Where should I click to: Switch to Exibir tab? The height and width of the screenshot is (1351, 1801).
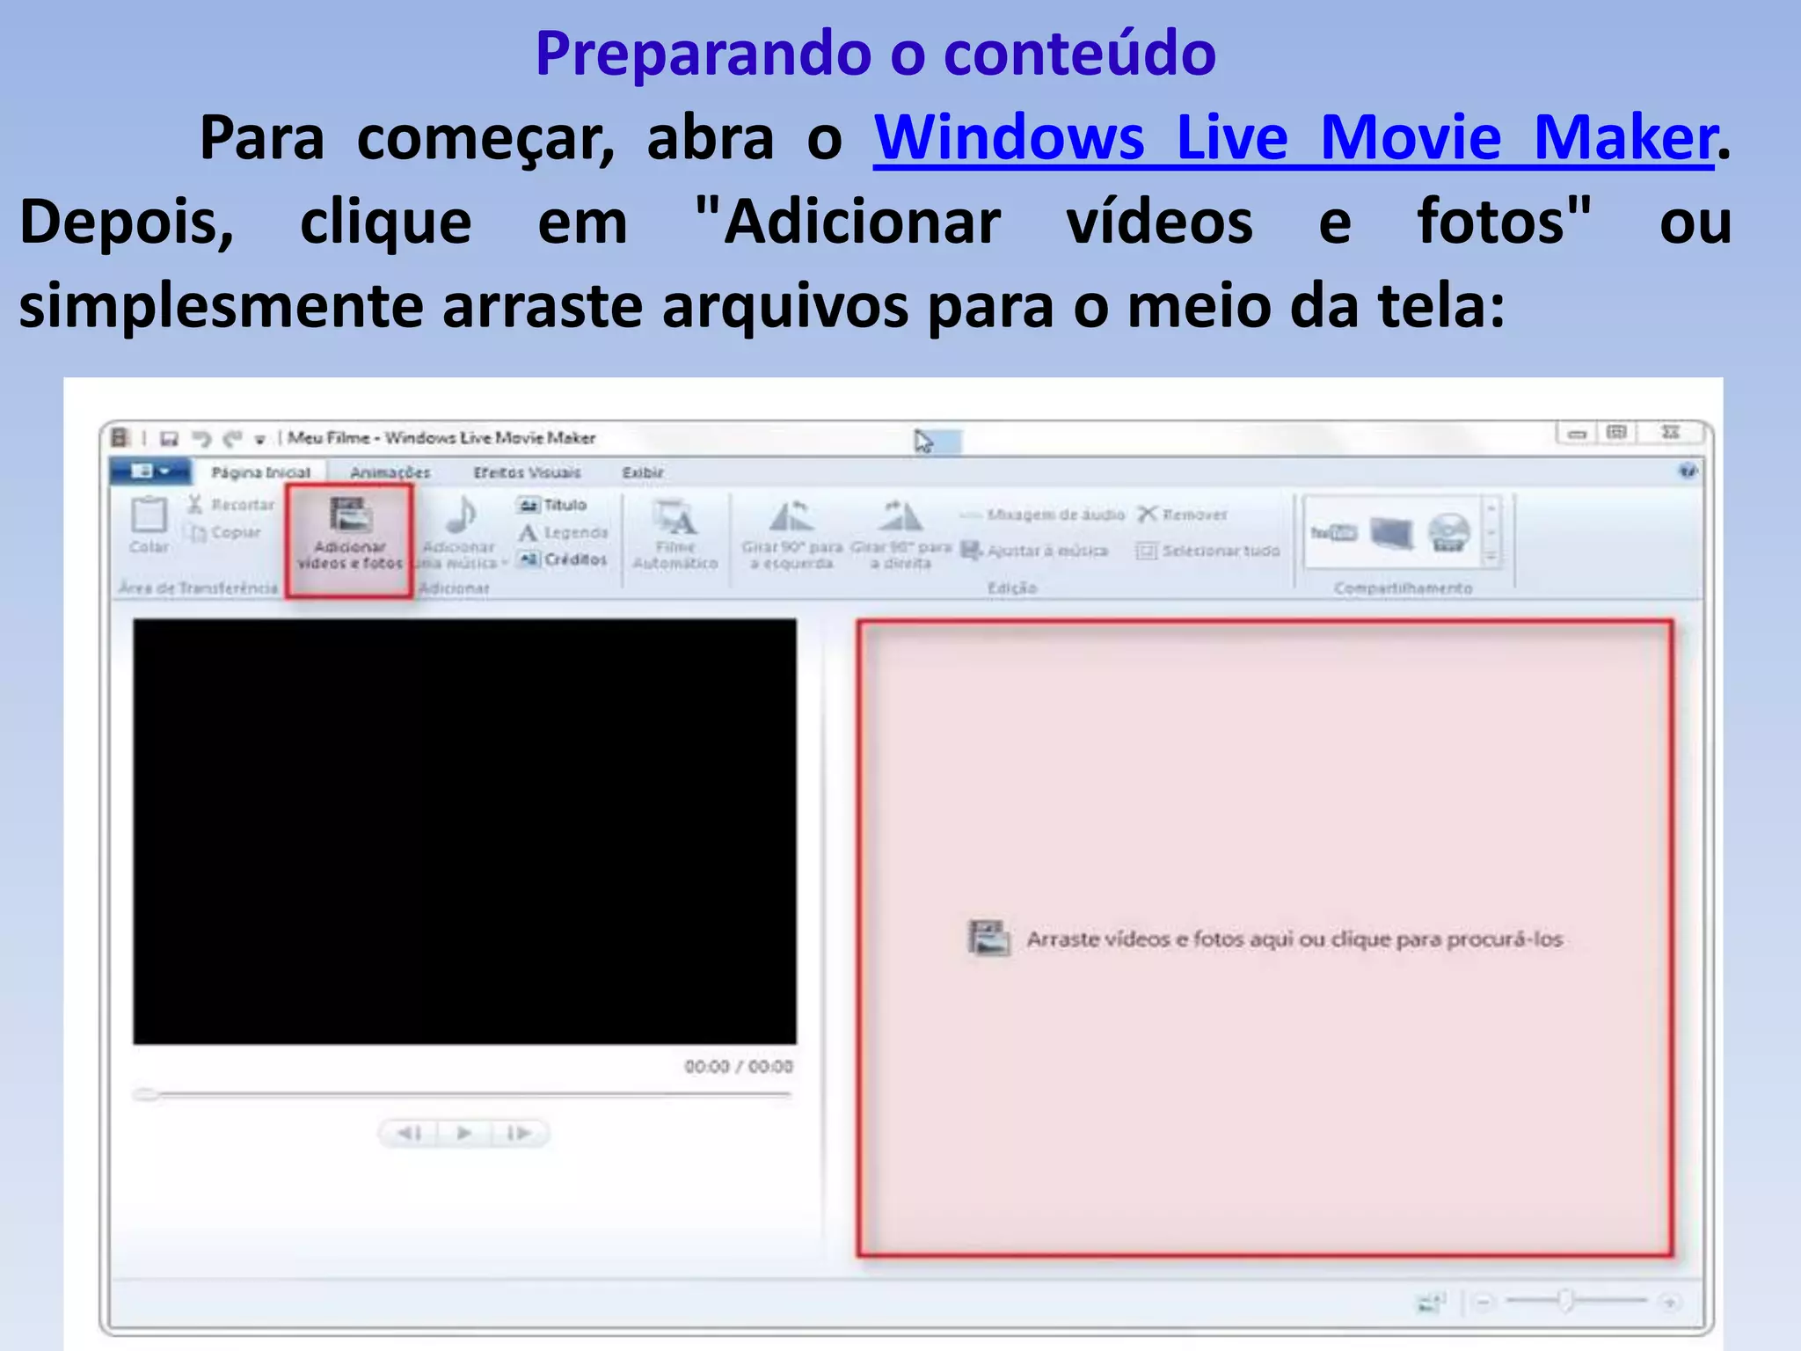643,472
